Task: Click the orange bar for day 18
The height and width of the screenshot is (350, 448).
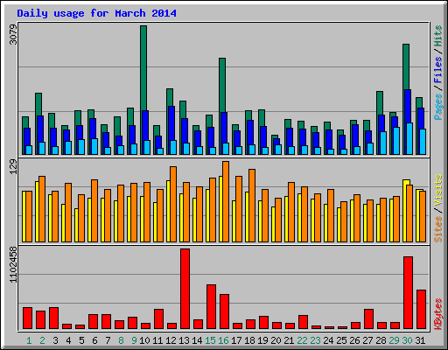Action: point(252,206)
